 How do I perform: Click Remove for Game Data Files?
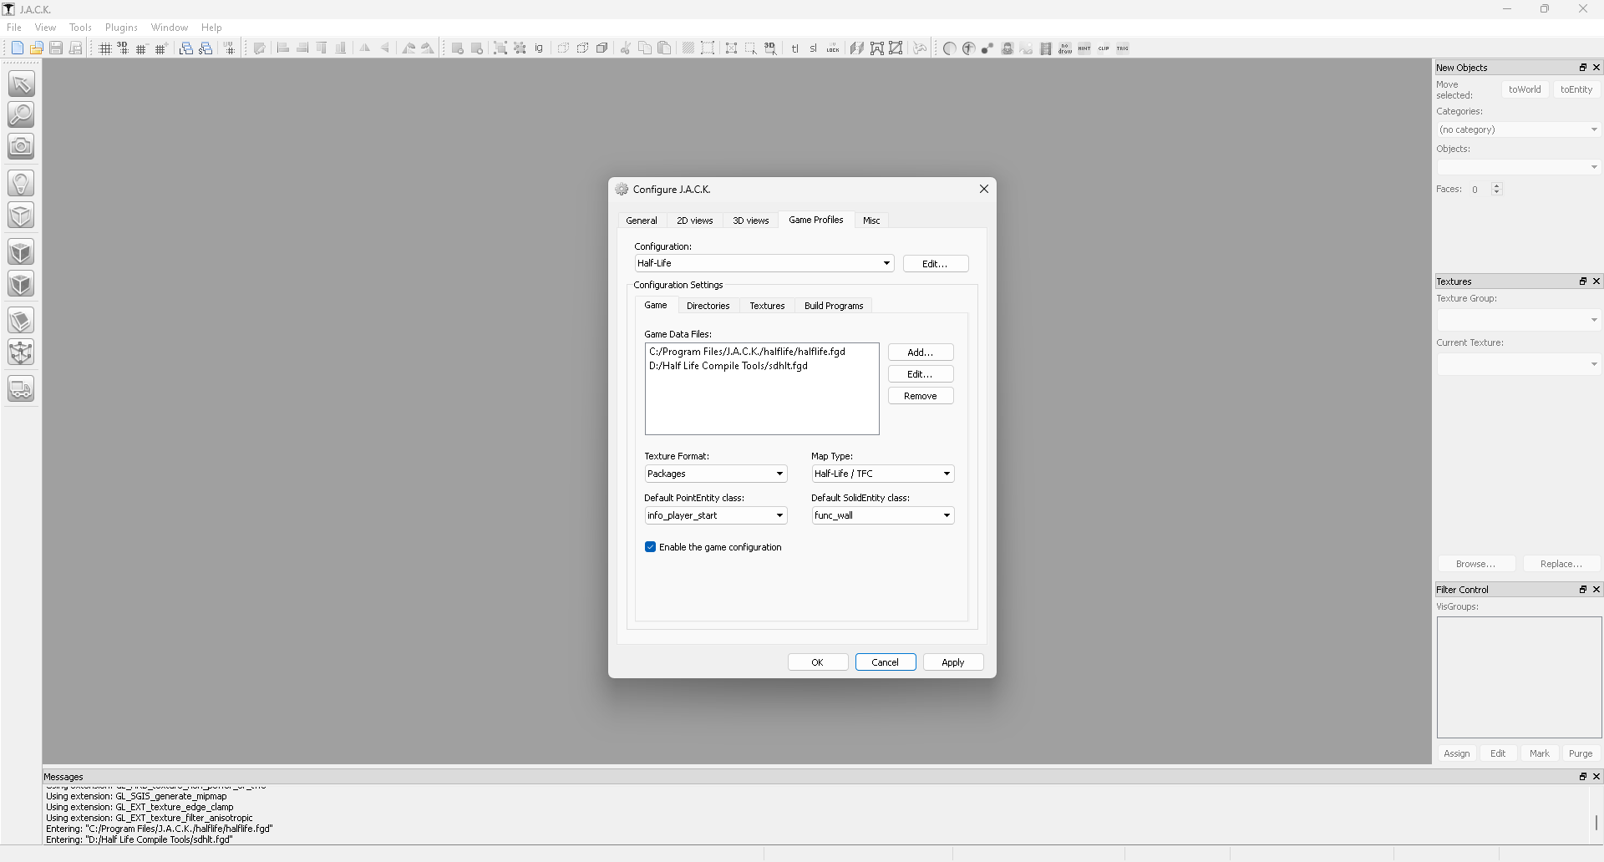(x=921, y=396)
